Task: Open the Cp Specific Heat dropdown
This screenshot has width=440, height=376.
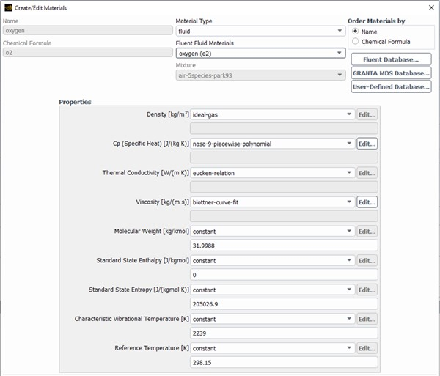Action: [x=272, y=144]
